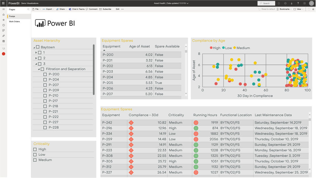Click Reset to default
The image size is (316, 178).
(x=267, y=9)
